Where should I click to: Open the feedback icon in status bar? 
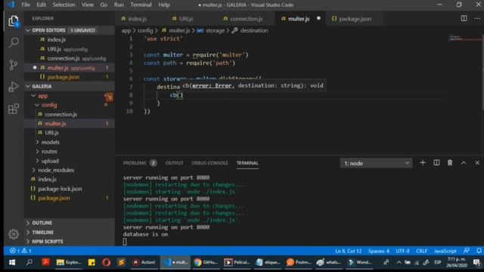point(467,251)
